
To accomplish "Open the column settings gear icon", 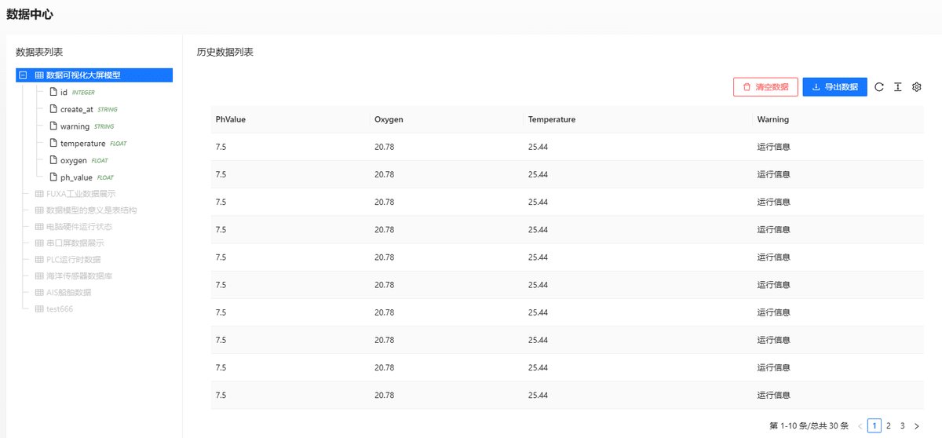I will (x=916, y=87).
